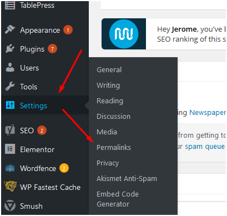Select the Settings menu item
The height and width of the screenshot is (216, 227).
33,106
